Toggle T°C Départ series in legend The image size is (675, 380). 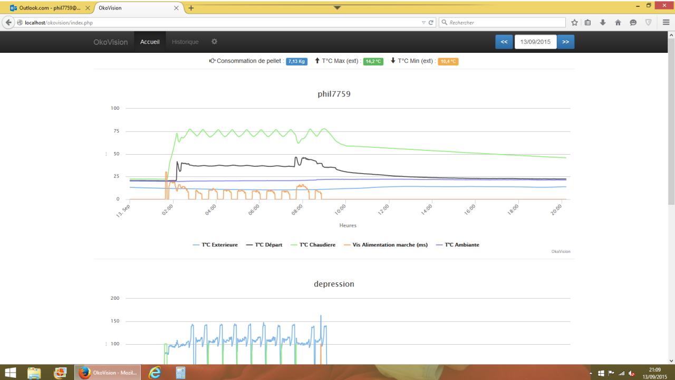[x=264, y=245]
